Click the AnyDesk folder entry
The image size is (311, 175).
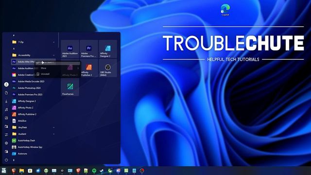(x=34, y=127)
